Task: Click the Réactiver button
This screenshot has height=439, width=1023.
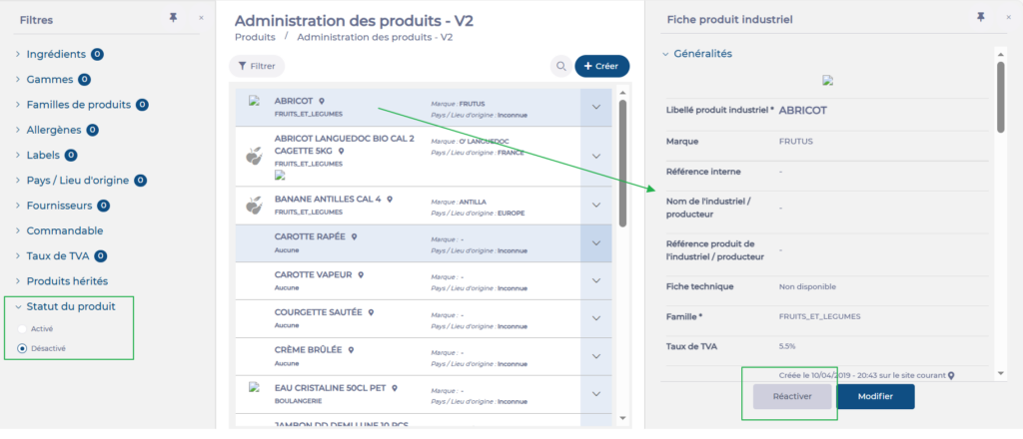Action: pos(792,396)
